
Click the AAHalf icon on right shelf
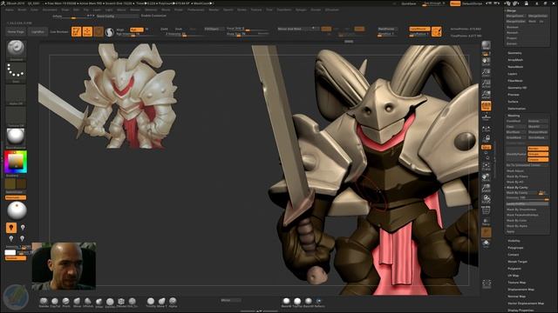pos(487,95)
